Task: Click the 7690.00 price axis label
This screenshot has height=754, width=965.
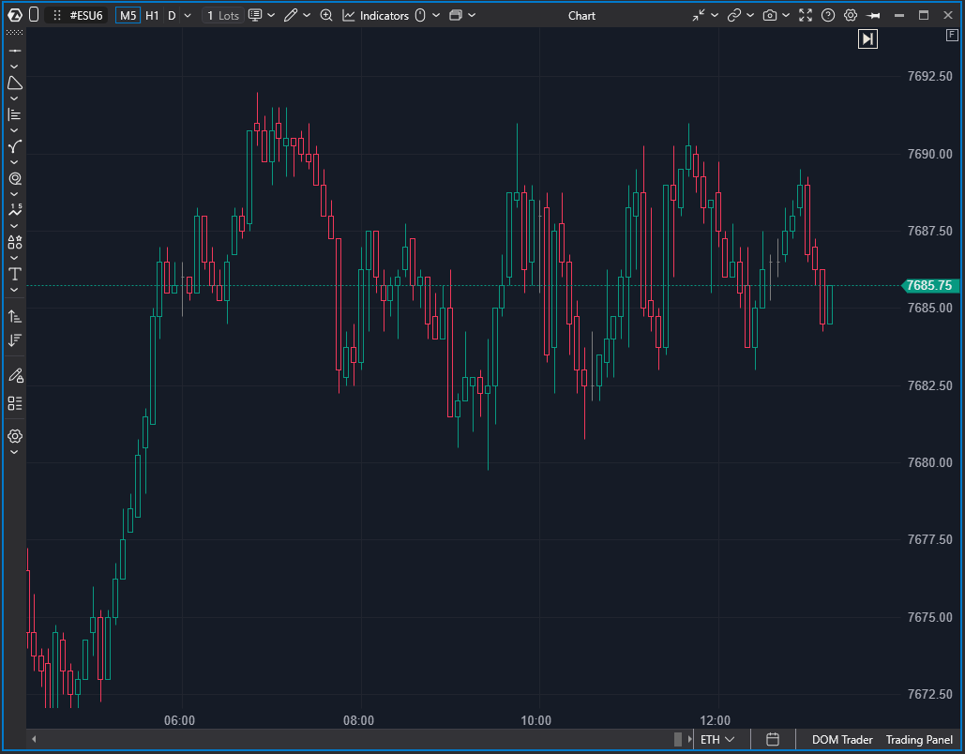Action: 930,154
